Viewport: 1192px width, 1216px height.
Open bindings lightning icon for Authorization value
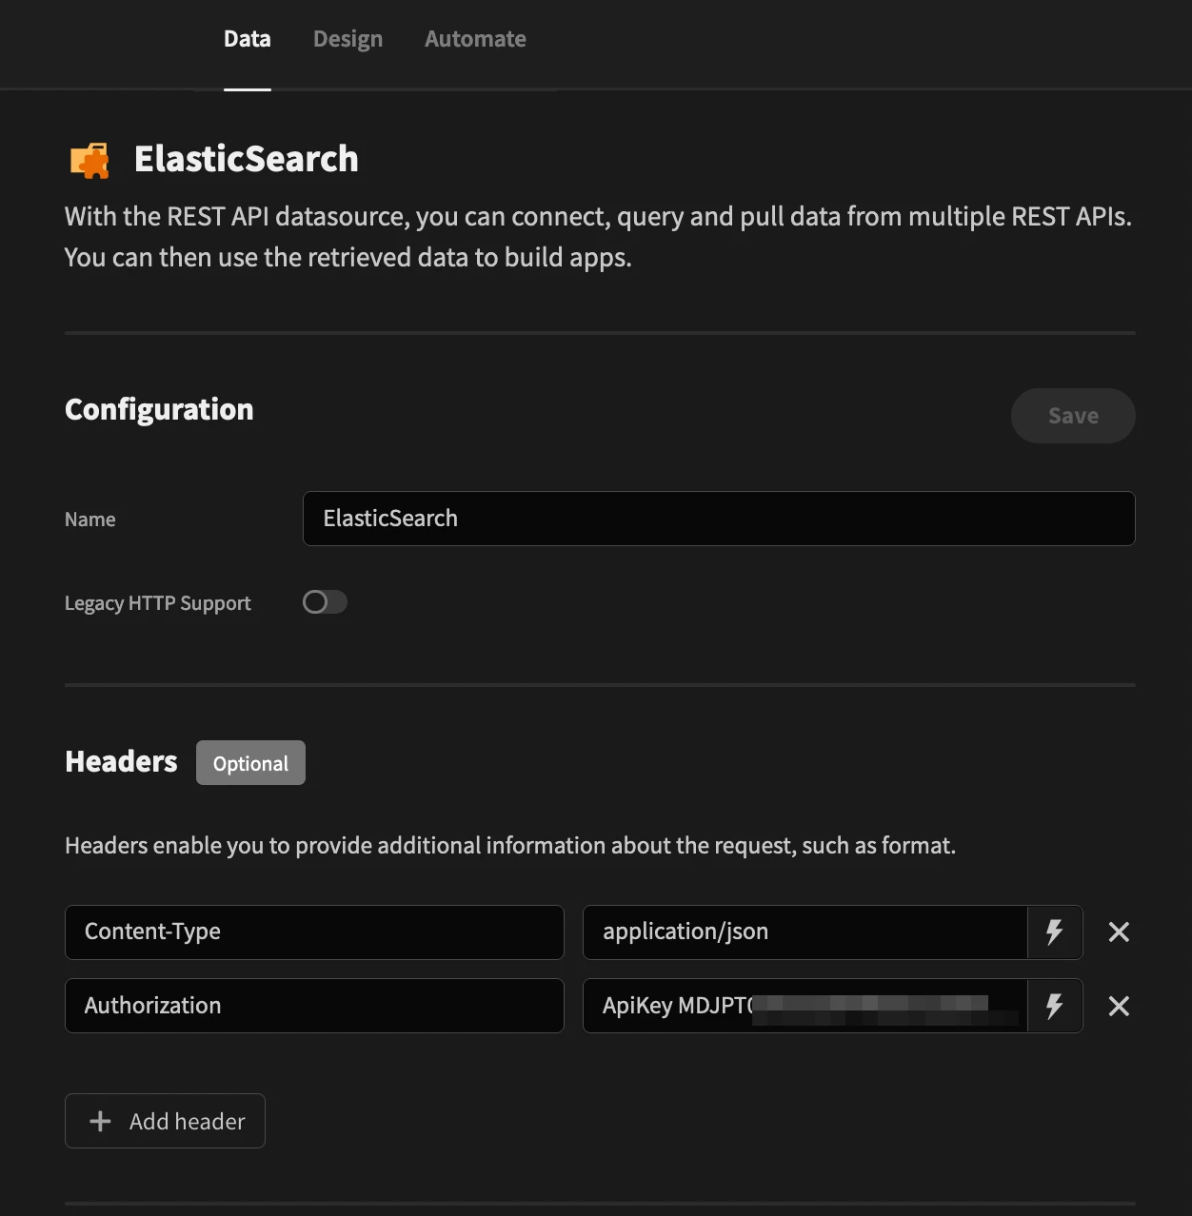point(1055,1006)
